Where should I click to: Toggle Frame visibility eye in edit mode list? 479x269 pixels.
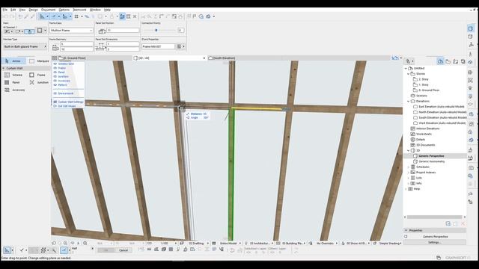pyautogui.click(x=55, y=68)
